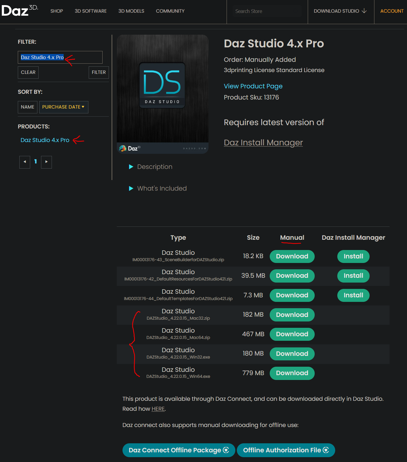This screenshot has height=462, width=407.
Task: Click the 467 MB size cell
Action: point(253,334)
